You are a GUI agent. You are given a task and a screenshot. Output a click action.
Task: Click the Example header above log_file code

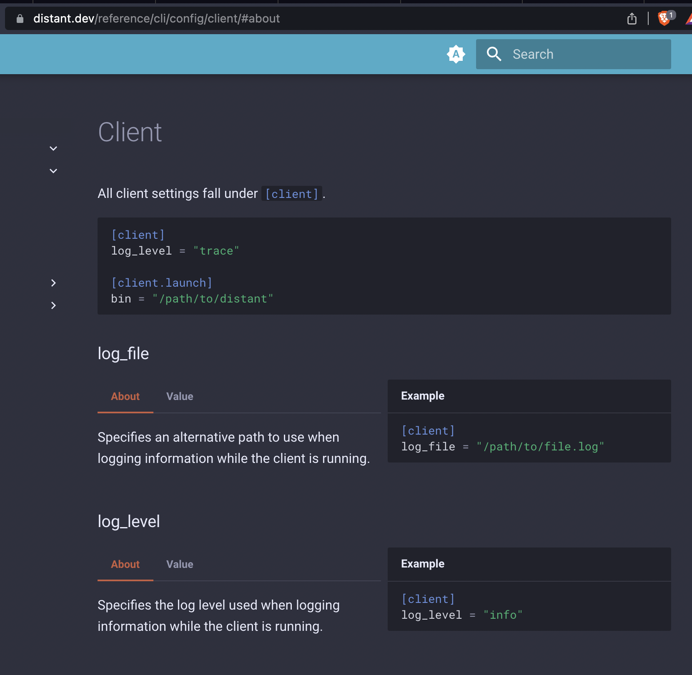(423, 396)
